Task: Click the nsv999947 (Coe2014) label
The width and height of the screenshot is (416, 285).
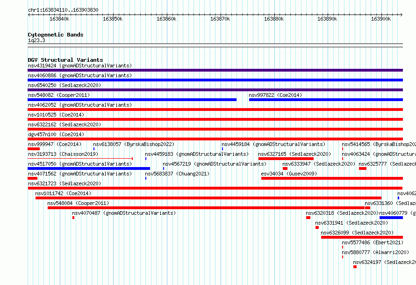Action: [55, 144]
